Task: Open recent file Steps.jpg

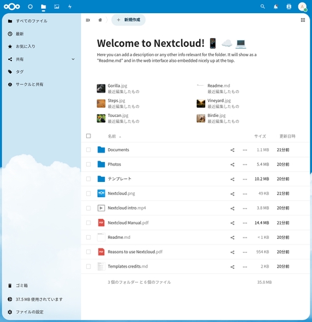Action: coord(118,103)
